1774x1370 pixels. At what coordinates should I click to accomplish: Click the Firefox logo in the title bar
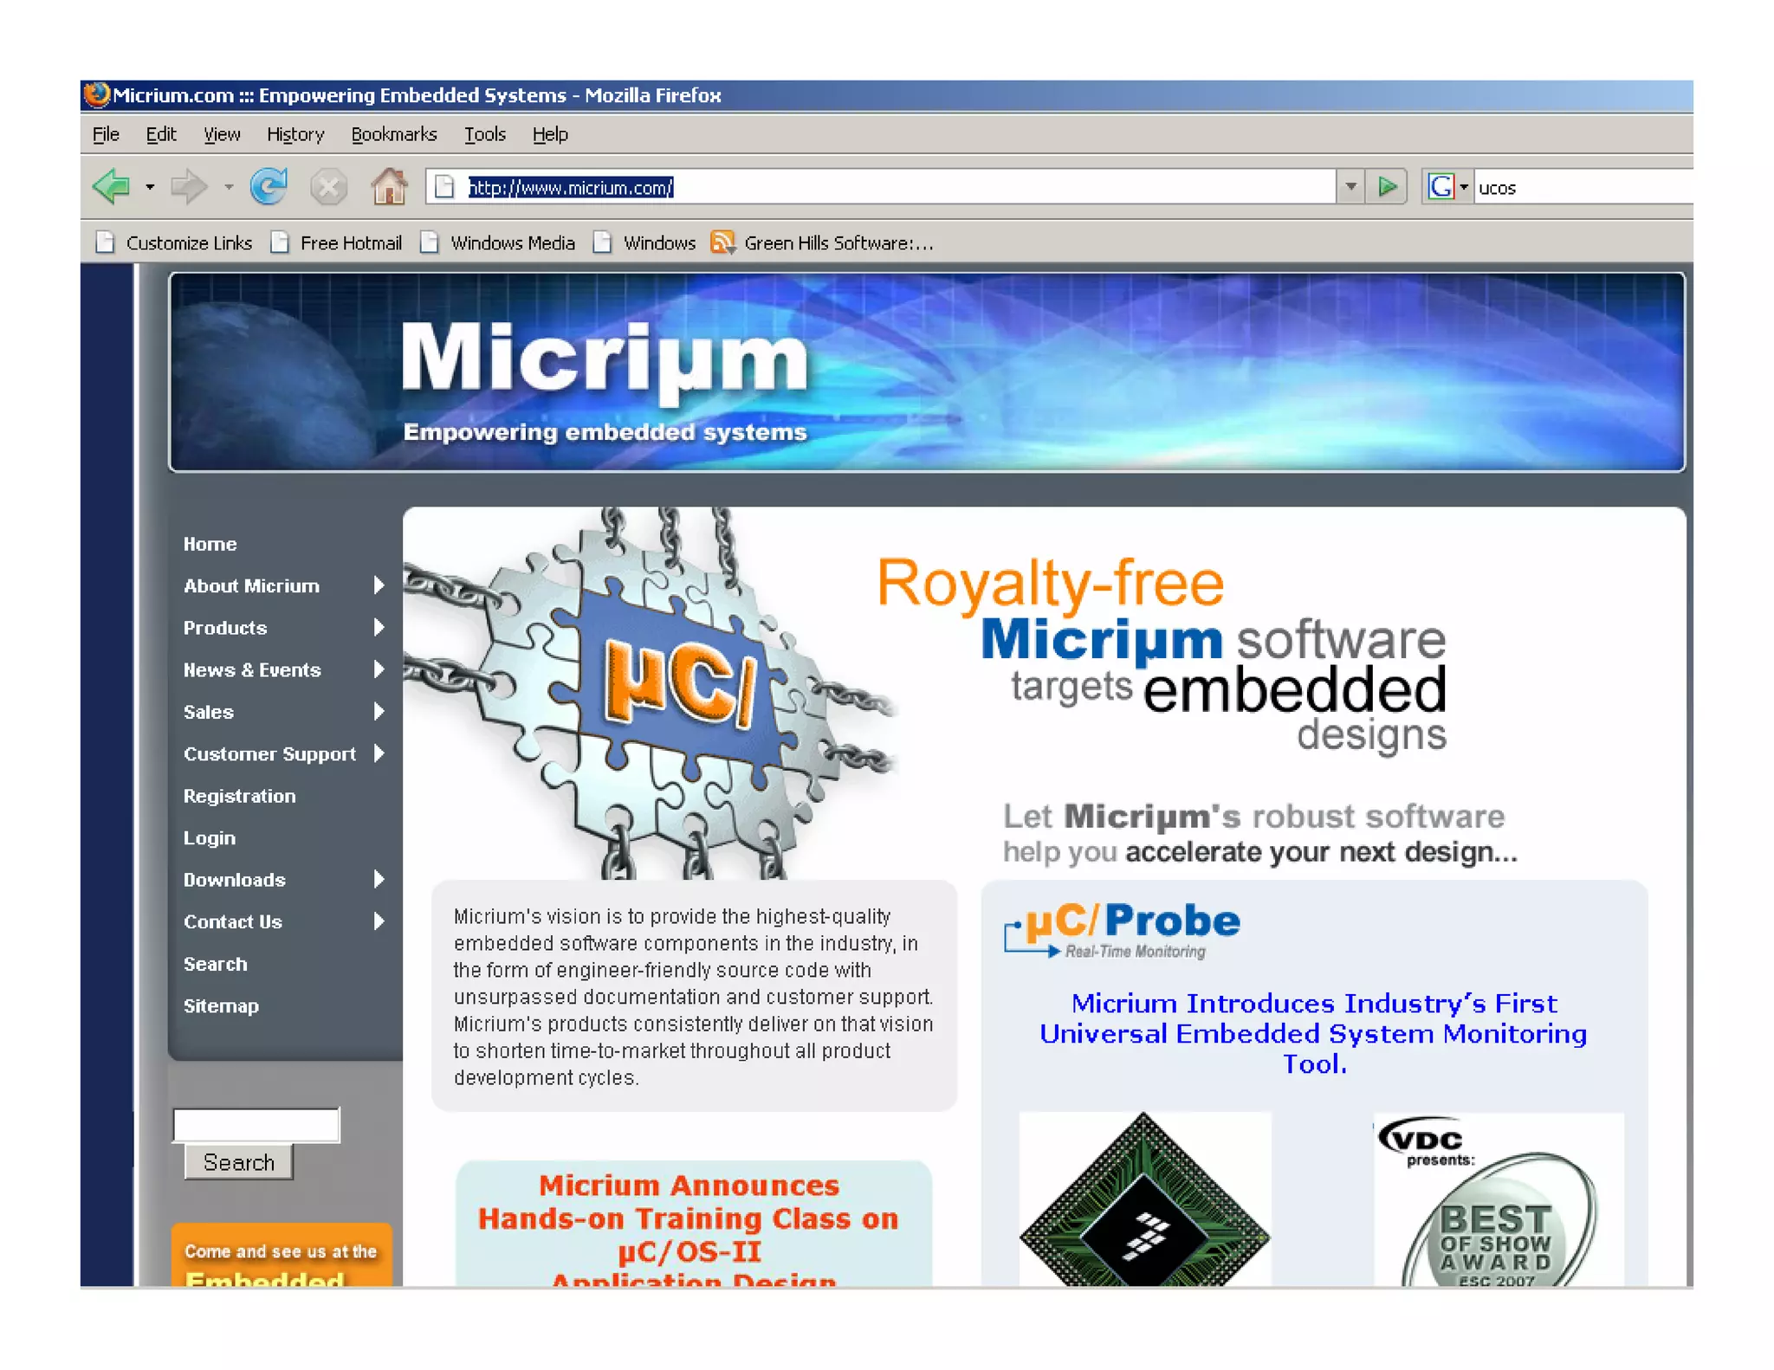pos(97,94)
